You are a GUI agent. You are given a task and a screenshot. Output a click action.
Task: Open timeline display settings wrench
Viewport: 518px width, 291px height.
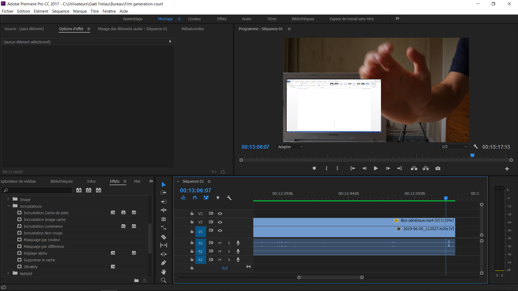click(229, 198)
